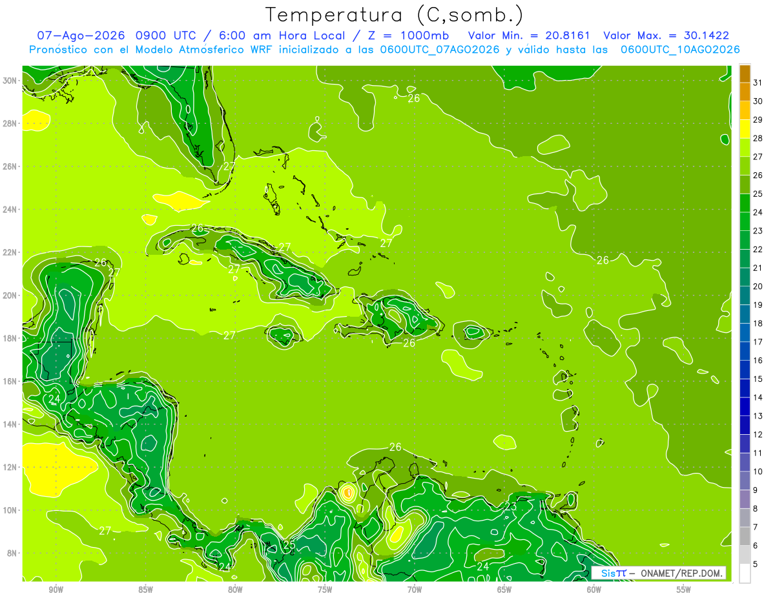Click the latitude axis label "12N"

[x=11, y=467]
